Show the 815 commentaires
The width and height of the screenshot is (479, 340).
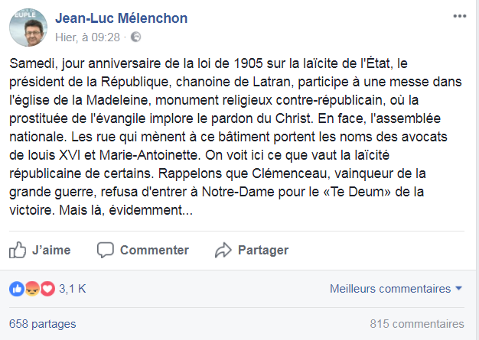tap(416, 323)
